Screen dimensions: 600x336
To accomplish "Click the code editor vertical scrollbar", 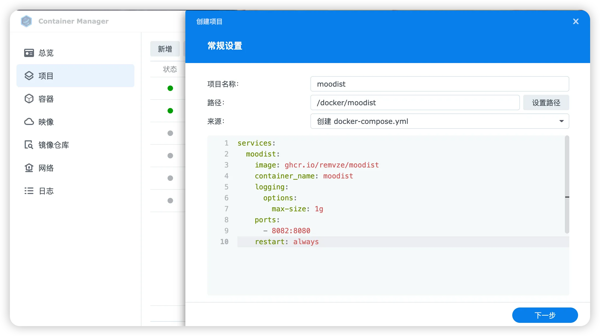I will (x=567, y=184).
